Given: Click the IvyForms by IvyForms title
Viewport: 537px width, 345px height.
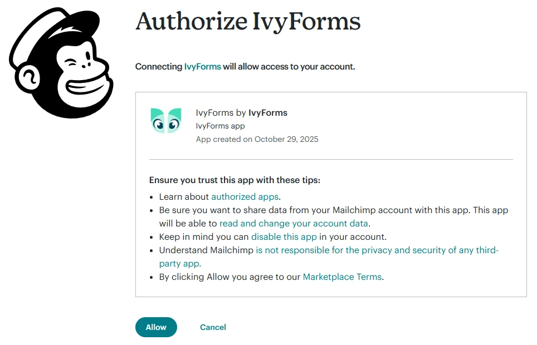Looking at the screenshot, I should coord(241,112).
